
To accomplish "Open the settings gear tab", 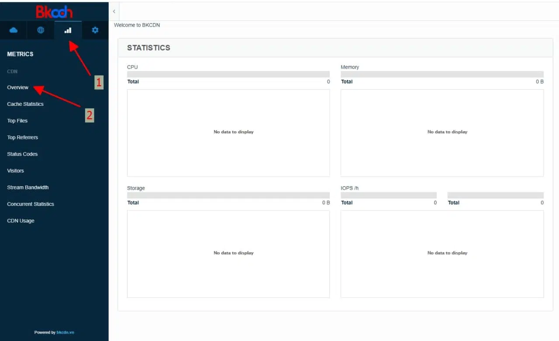I will point(95,30).
